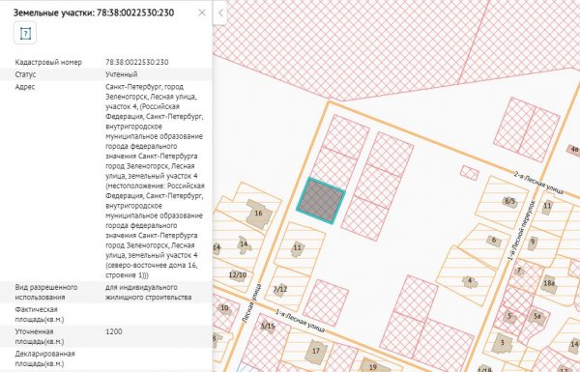The height and width of the screenshot is (372, 580).
Task: Select building 17 on the map
Action: [316, 351]
